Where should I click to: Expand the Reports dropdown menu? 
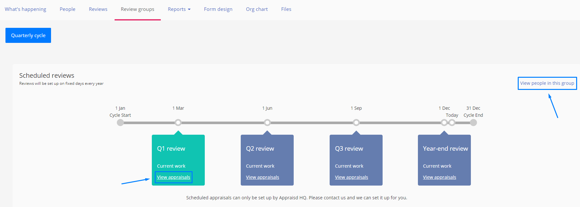(x=179, y=9)
